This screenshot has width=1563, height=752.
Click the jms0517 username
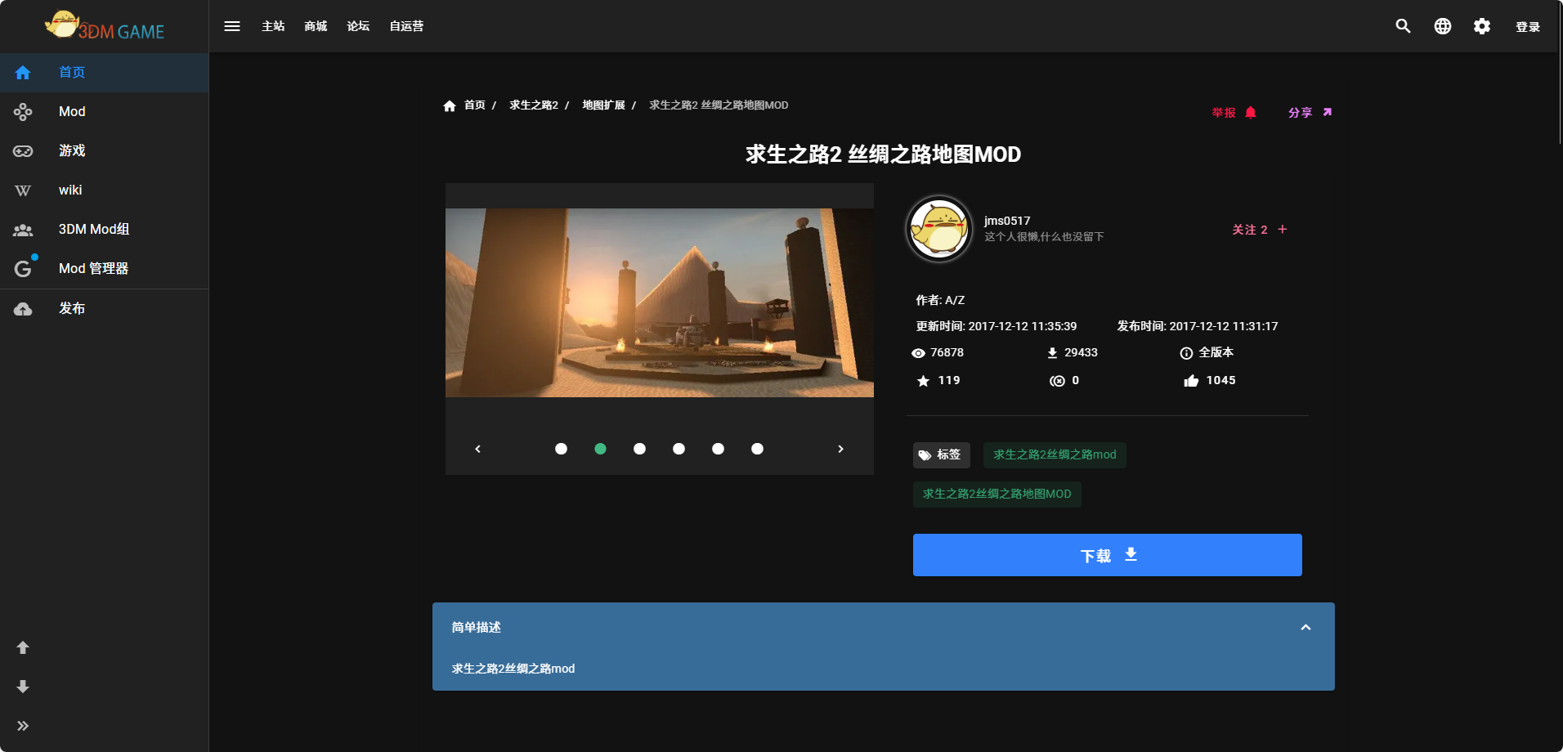pyautogui.click(x=1007, y=221)
